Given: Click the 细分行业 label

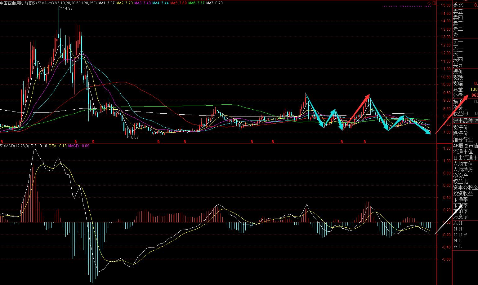Looking at the screenshot, I should click(x=463, y=140).
